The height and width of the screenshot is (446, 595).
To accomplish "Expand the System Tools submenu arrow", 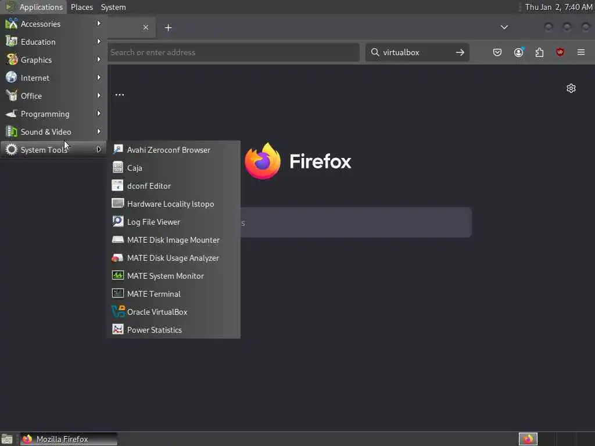I will pyautogui.click(x=99, y=149).
